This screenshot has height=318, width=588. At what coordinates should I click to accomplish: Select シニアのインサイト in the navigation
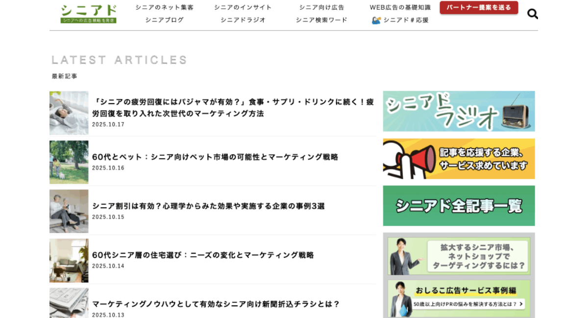243,7
